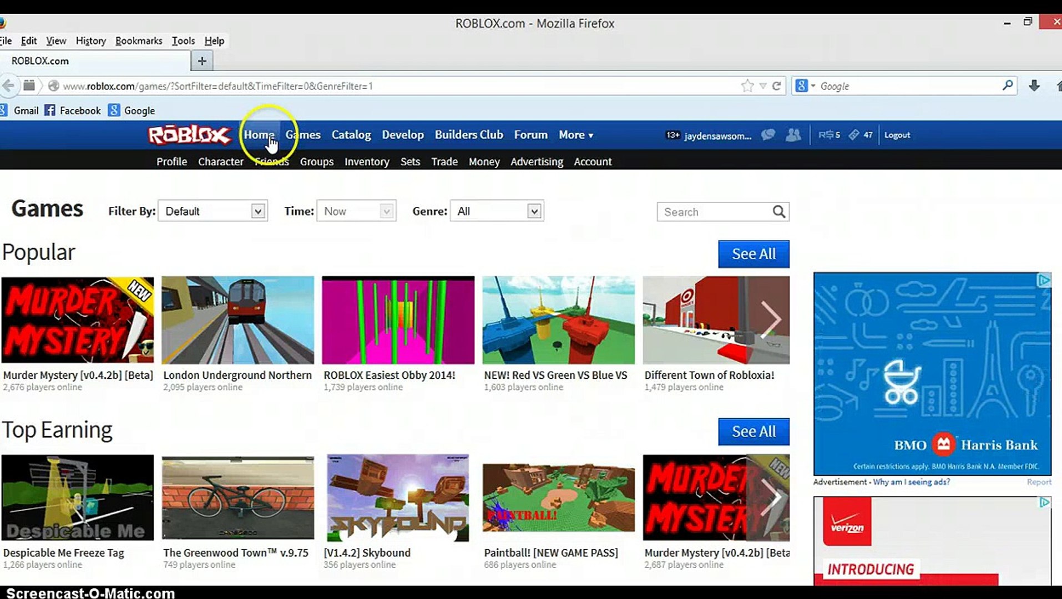The width and height of the screenshot is (1062, 599).
Task: Click the 'Why am I seeing ads?' link
Action: (911, 482)
